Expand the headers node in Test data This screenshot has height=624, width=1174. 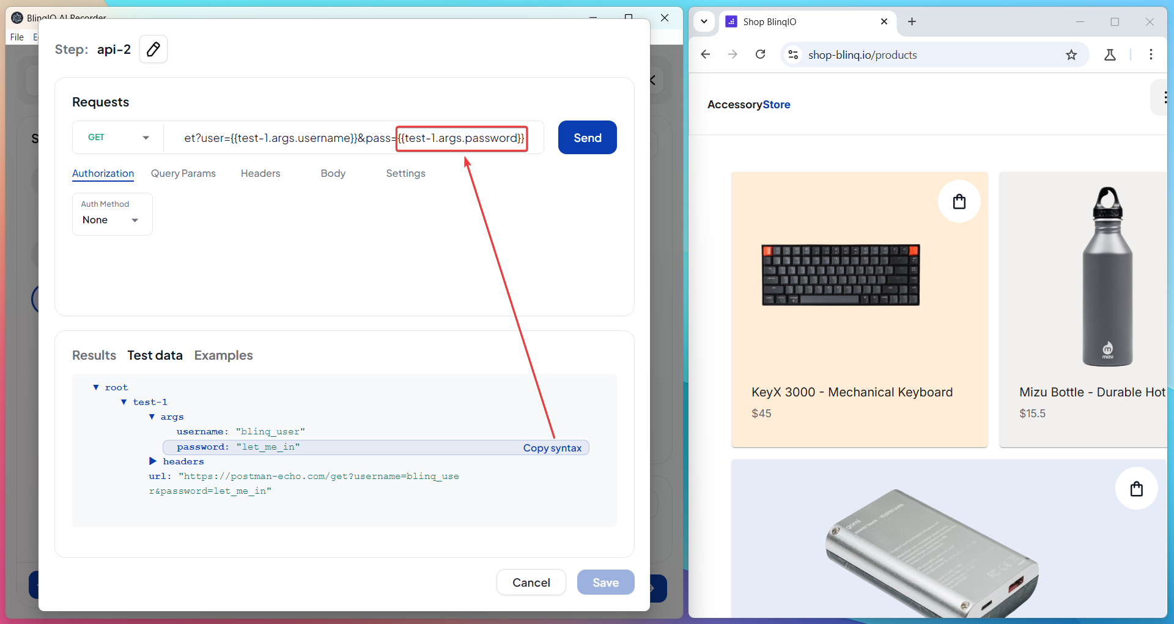point(153,461)
